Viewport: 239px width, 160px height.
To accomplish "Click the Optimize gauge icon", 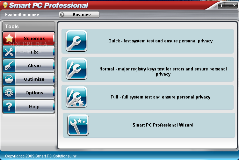I will pos(9,79).
